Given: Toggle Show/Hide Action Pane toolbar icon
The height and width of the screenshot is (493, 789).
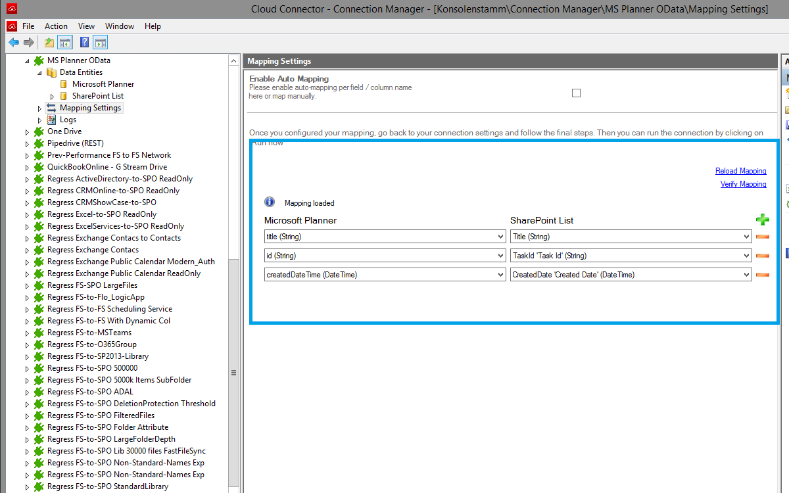Looking at the screenshot, I should [x=100, y=43].
